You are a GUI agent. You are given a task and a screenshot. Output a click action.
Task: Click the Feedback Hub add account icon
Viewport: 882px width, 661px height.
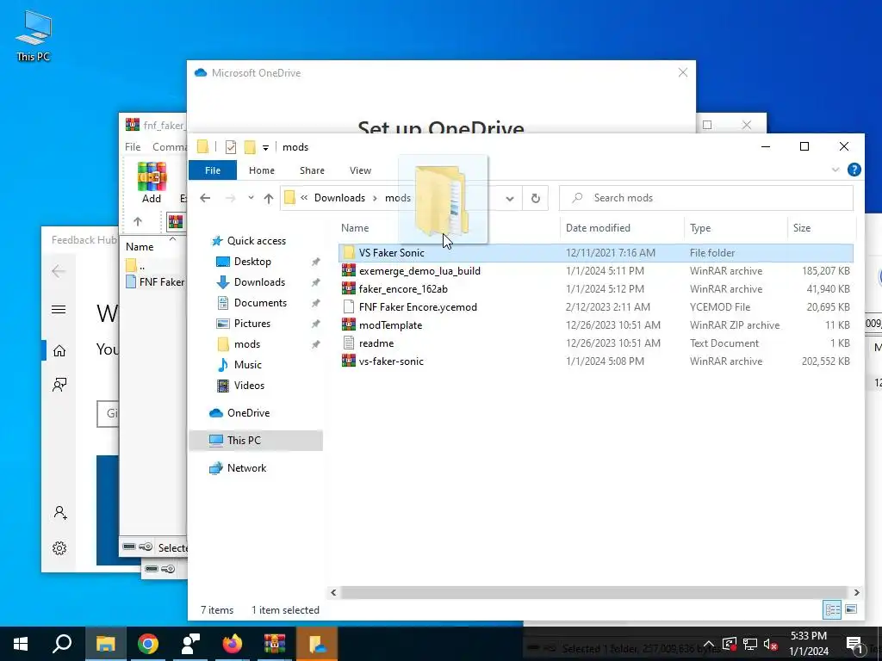59,513
